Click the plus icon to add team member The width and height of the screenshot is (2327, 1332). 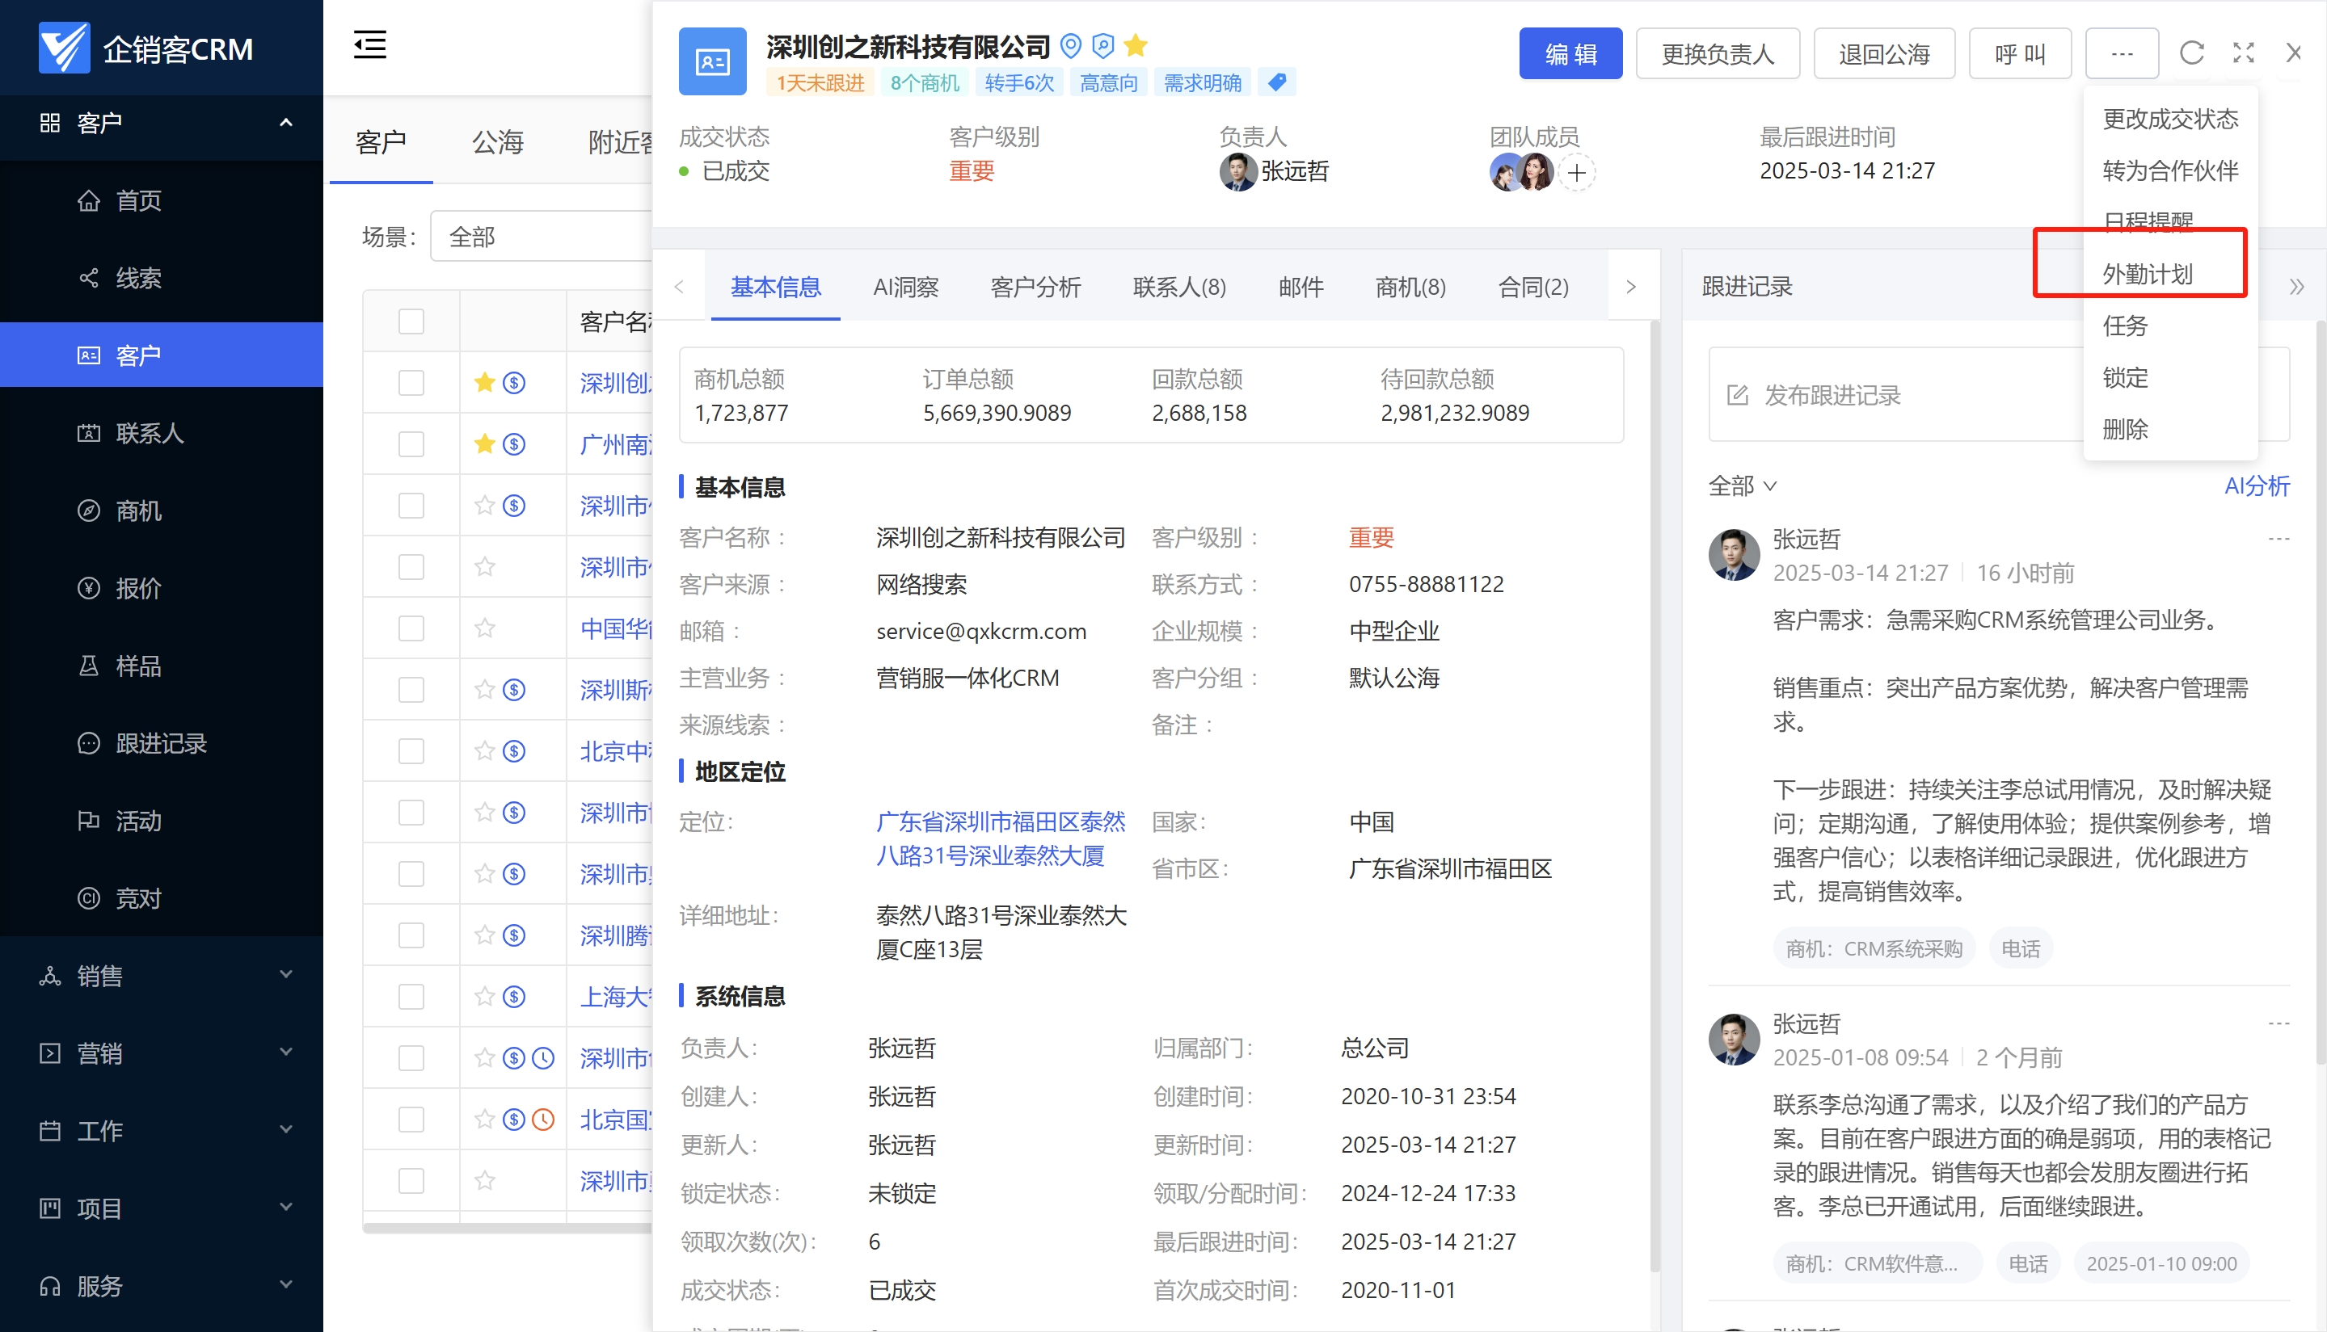tap(1576, 172)
